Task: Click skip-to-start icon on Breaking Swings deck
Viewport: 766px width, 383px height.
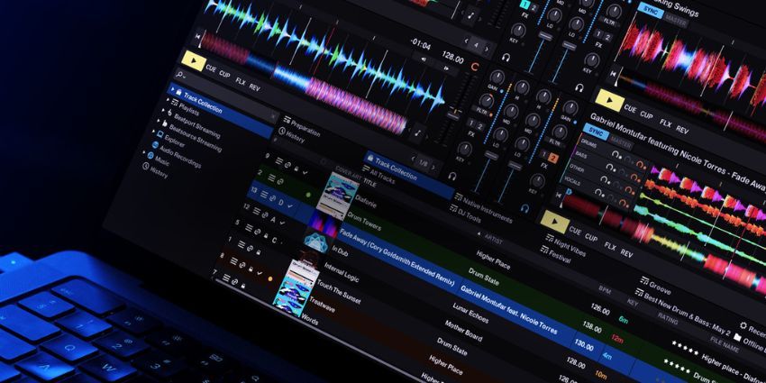Action: tap(613, 74)
